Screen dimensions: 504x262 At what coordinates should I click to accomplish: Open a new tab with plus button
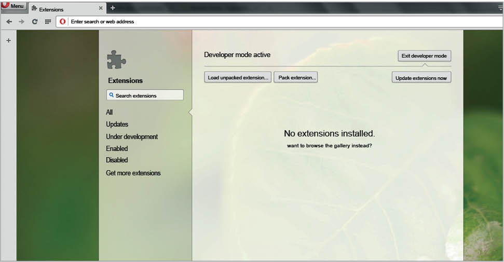(113, 8)
